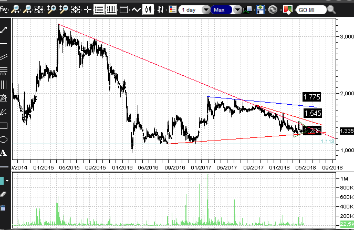Click the 01/2018 date axis label

pos(279,167)
